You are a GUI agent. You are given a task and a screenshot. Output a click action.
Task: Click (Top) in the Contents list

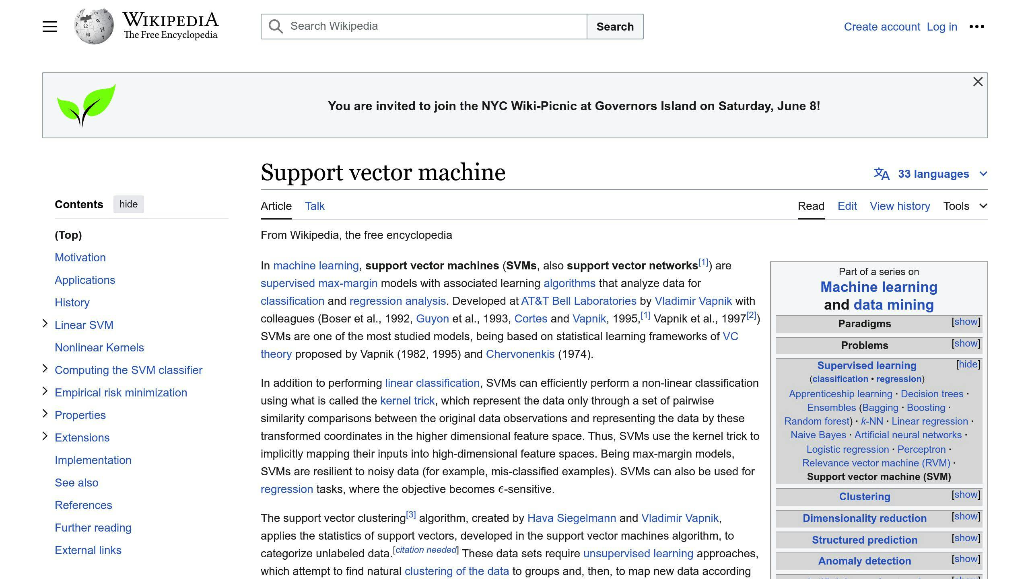tap(68, 235)
